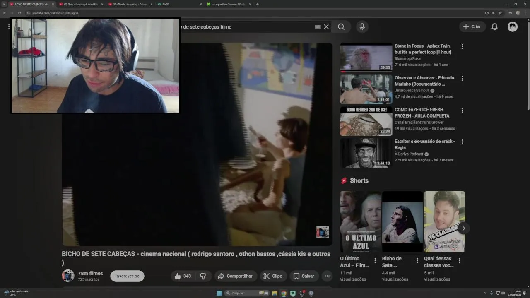The image size is (530, 298).
Task: Click the browser zoom magnifier icon
Action: 494,13
